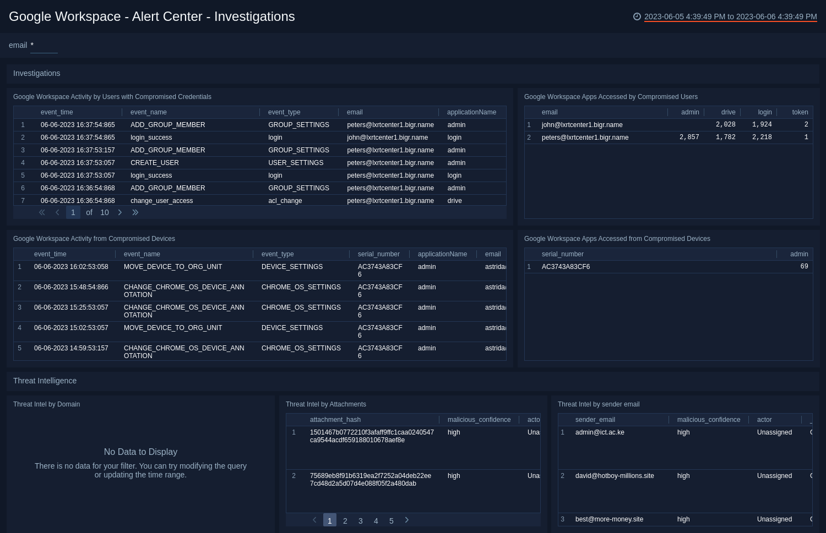Collapse the Threat Intelligence section

[45, 381]
